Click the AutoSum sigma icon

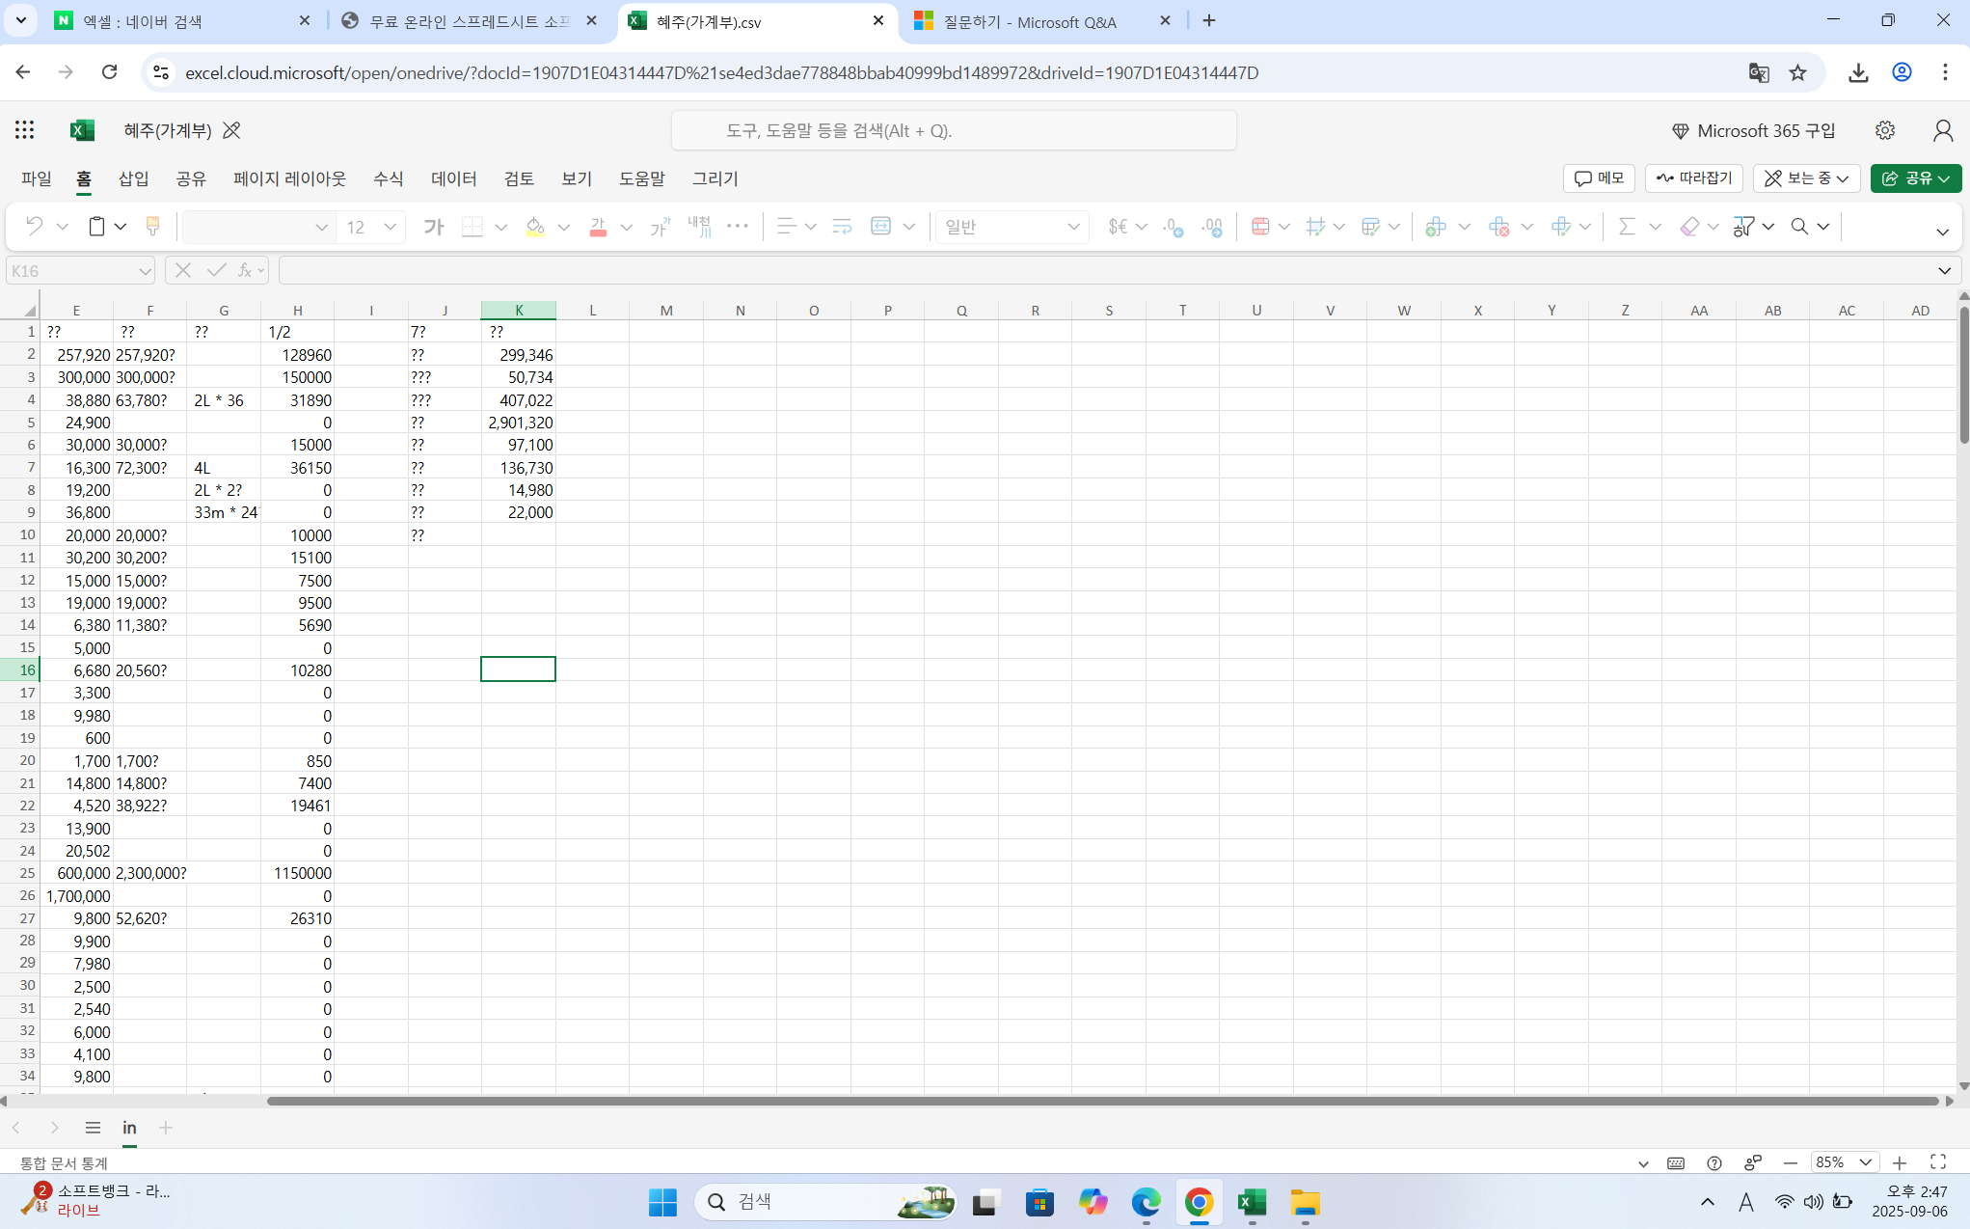pos(1627,227)
